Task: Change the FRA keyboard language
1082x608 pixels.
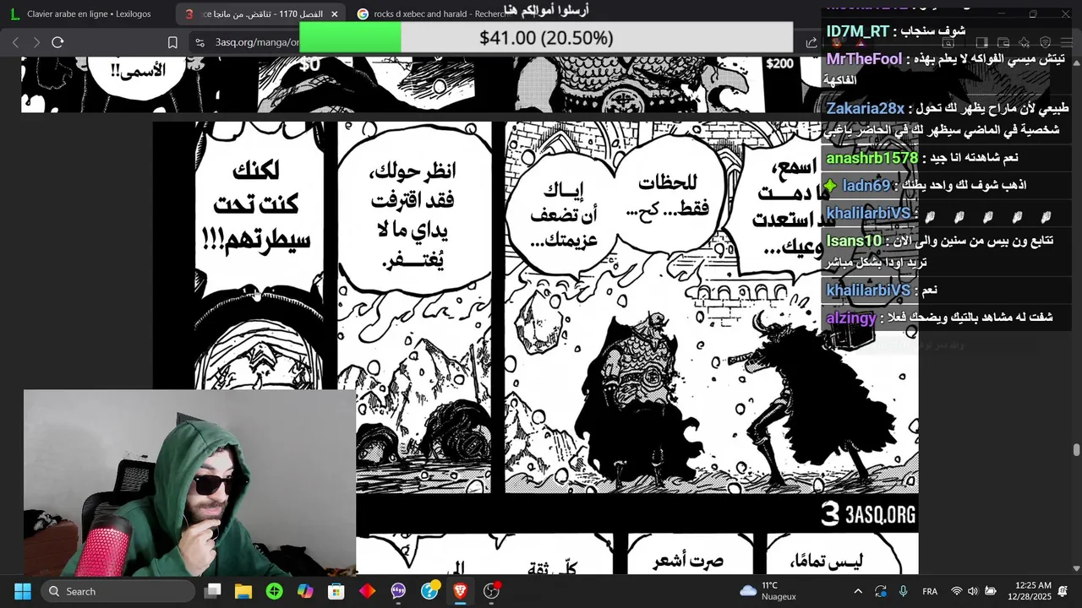Action: (x=930, y=591)
